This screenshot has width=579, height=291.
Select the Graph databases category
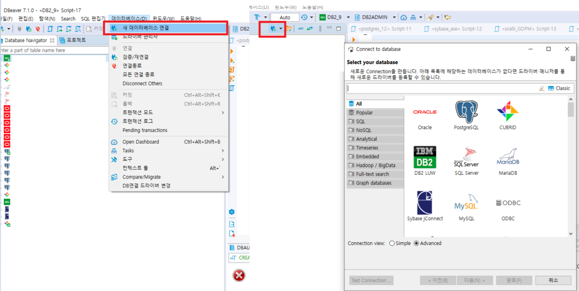pos(375,183)
